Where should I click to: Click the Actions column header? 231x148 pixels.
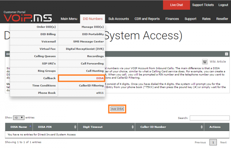(215, 127)
